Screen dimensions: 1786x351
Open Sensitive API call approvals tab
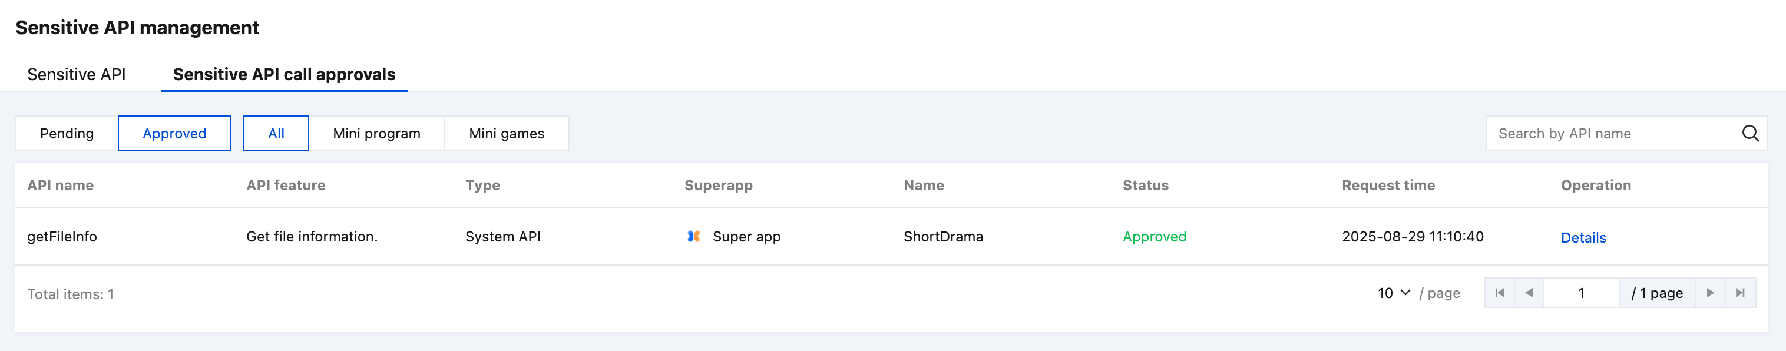(285, 74)
